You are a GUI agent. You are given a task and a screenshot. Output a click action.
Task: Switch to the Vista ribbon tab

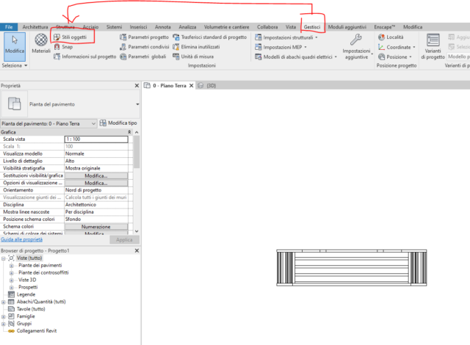click(x=291, y=27)
